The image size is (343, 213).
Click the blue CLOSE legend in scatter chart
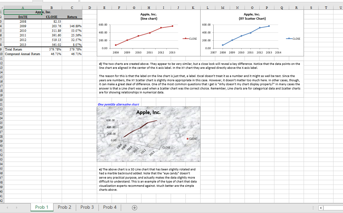293,39
